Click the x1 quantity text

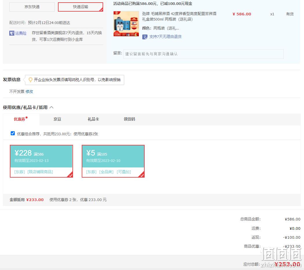[272, 14]
